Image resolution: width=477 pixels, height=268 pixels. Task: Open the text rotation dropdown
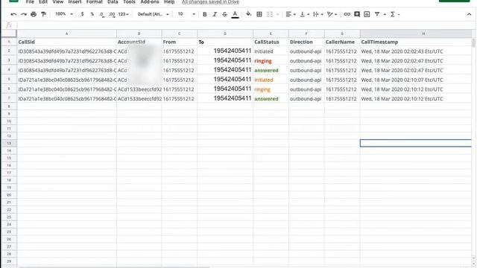point(332,14)
